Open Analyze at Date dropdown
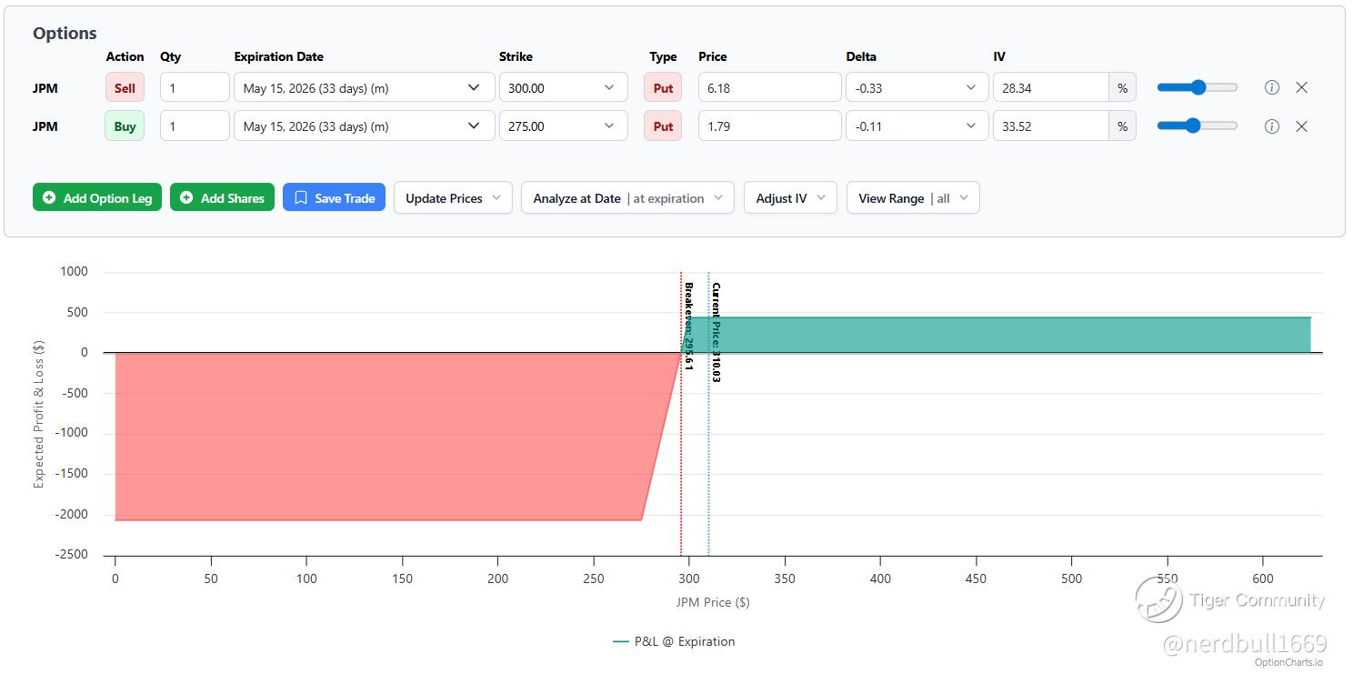 click(627, 198)
